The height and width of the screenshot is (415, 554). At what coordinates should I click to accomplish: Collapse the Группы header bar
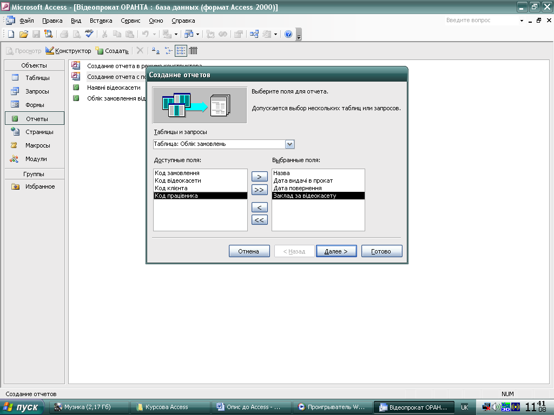pos(34,174)
